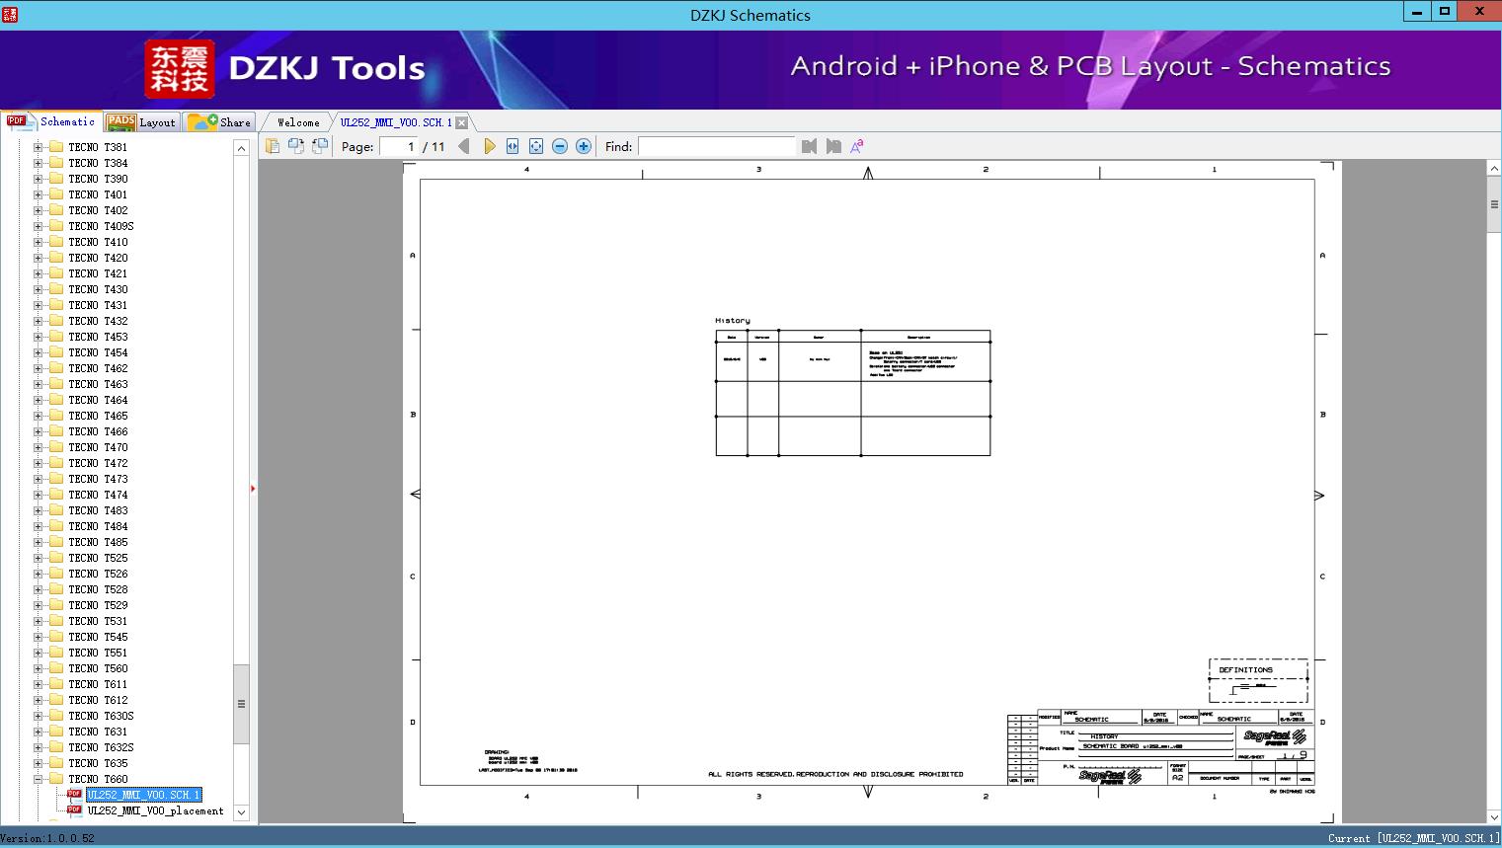Expand the TECNO T381 folder

click(x=38, y=147)
